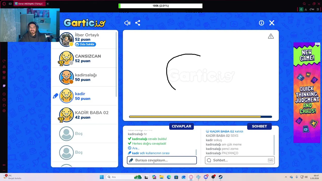Click the share icon beside the speaker
This screenshot has height=181, width=322.
(138, 23)
